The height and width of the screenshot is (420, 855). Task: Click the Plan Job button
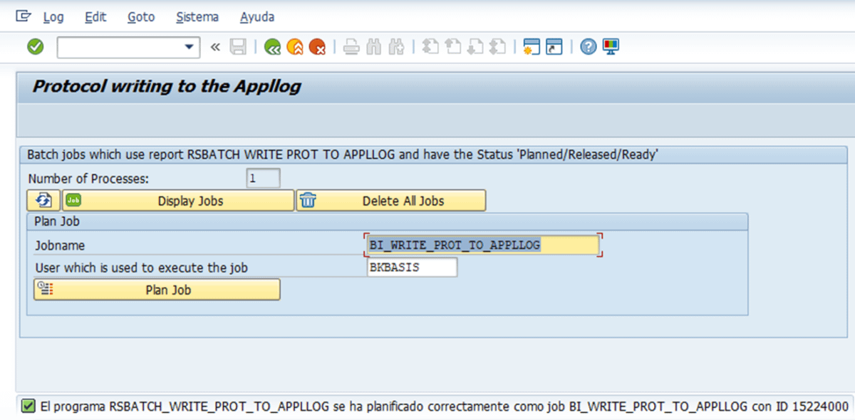pos(157,290)
